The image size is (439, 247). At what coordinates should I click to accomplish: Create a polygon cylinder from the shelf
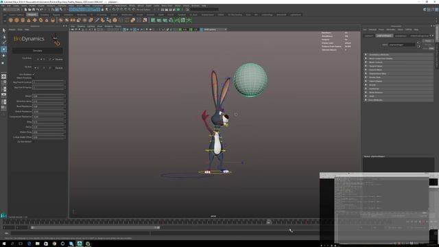[x=23, y=20]
